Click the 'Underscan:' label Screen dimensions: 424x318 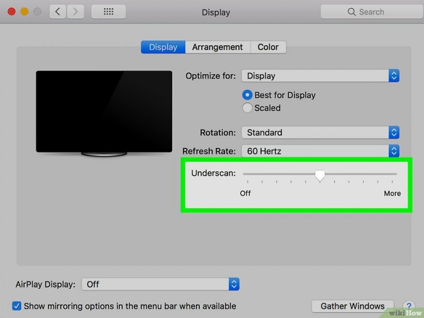pyautogui.click(x=213, y=173)
